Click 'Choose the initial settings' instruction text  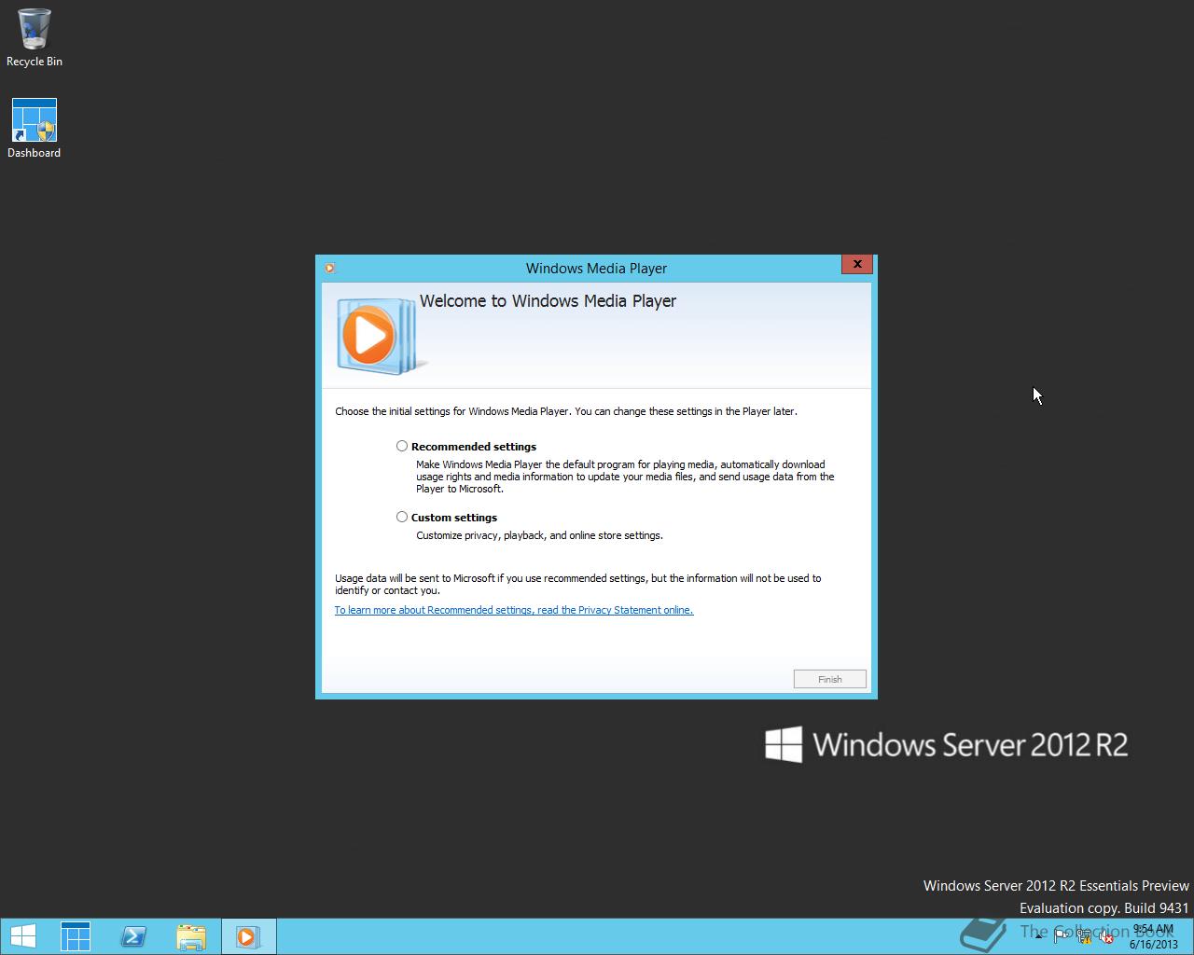[x=566, y=411]
